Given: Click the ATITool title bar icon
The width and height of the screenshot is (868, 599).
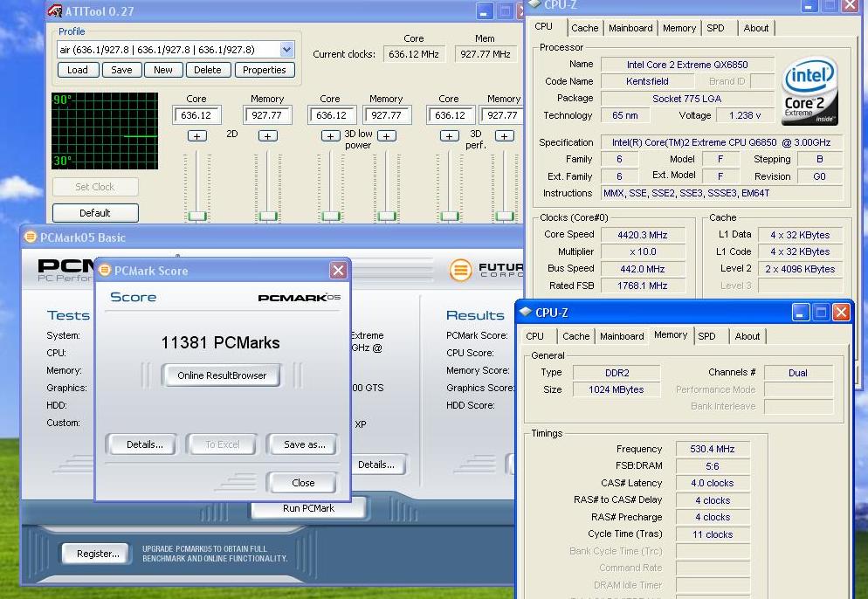Looking at the screenshot, I should click(55, 10).
